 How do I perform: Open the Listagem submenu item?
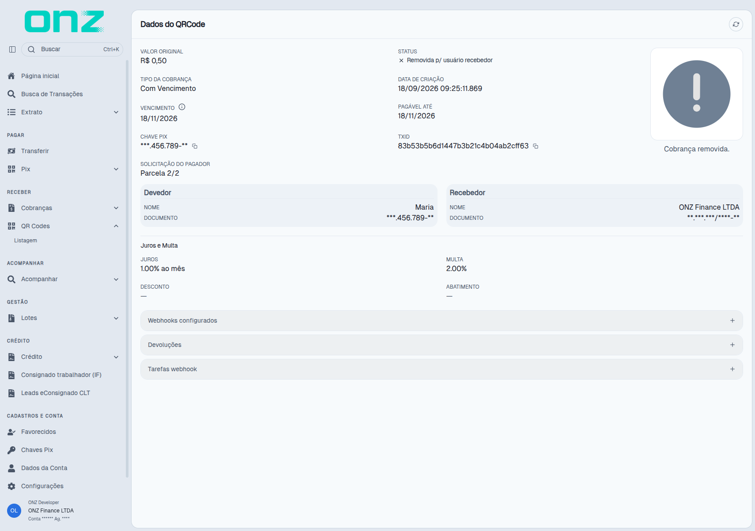(26, 241)
